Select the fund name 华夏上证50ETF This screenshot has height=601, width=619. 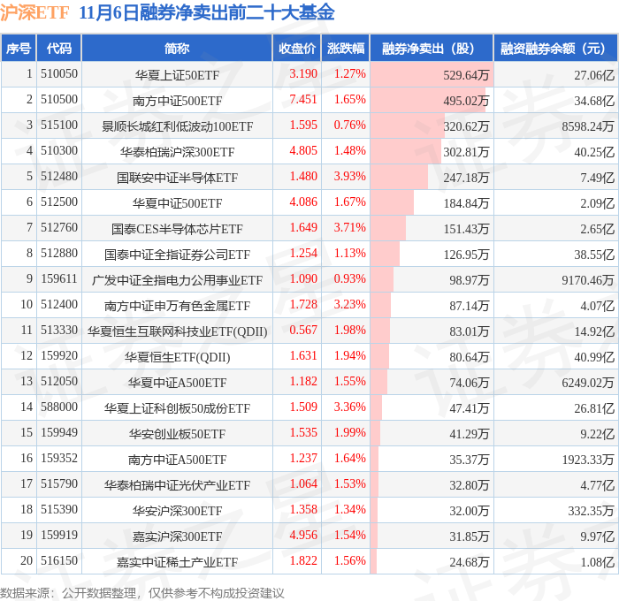point(177,74)
